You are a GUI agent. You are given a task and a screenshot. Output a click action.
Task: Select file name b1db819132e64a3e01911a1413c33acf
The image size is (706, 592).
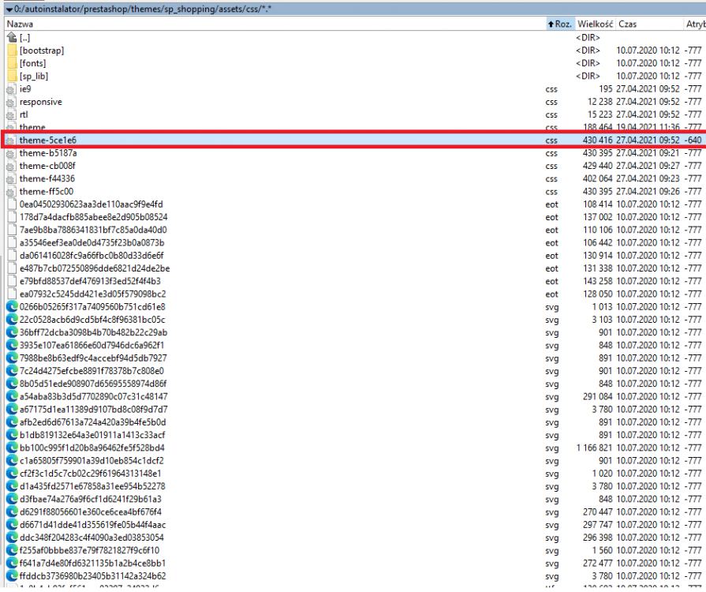tap(92, 435)
